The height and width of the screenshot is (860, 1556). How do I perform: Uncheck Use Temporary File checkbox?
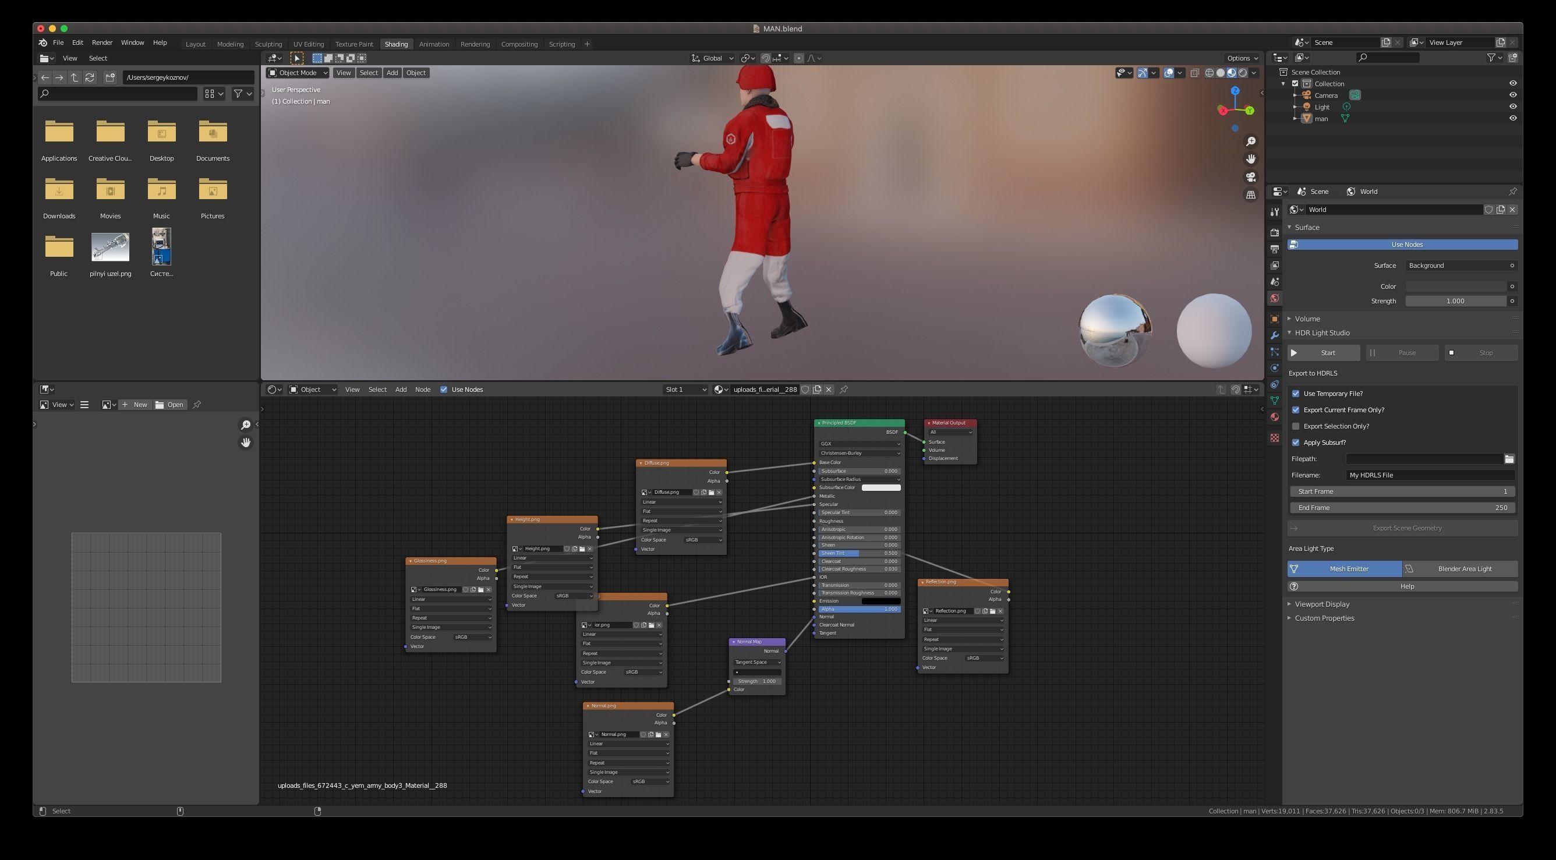(1296, 394)
